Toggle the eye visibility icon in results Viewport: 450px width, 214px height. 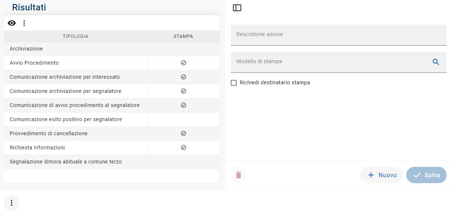tap(12, 23)
